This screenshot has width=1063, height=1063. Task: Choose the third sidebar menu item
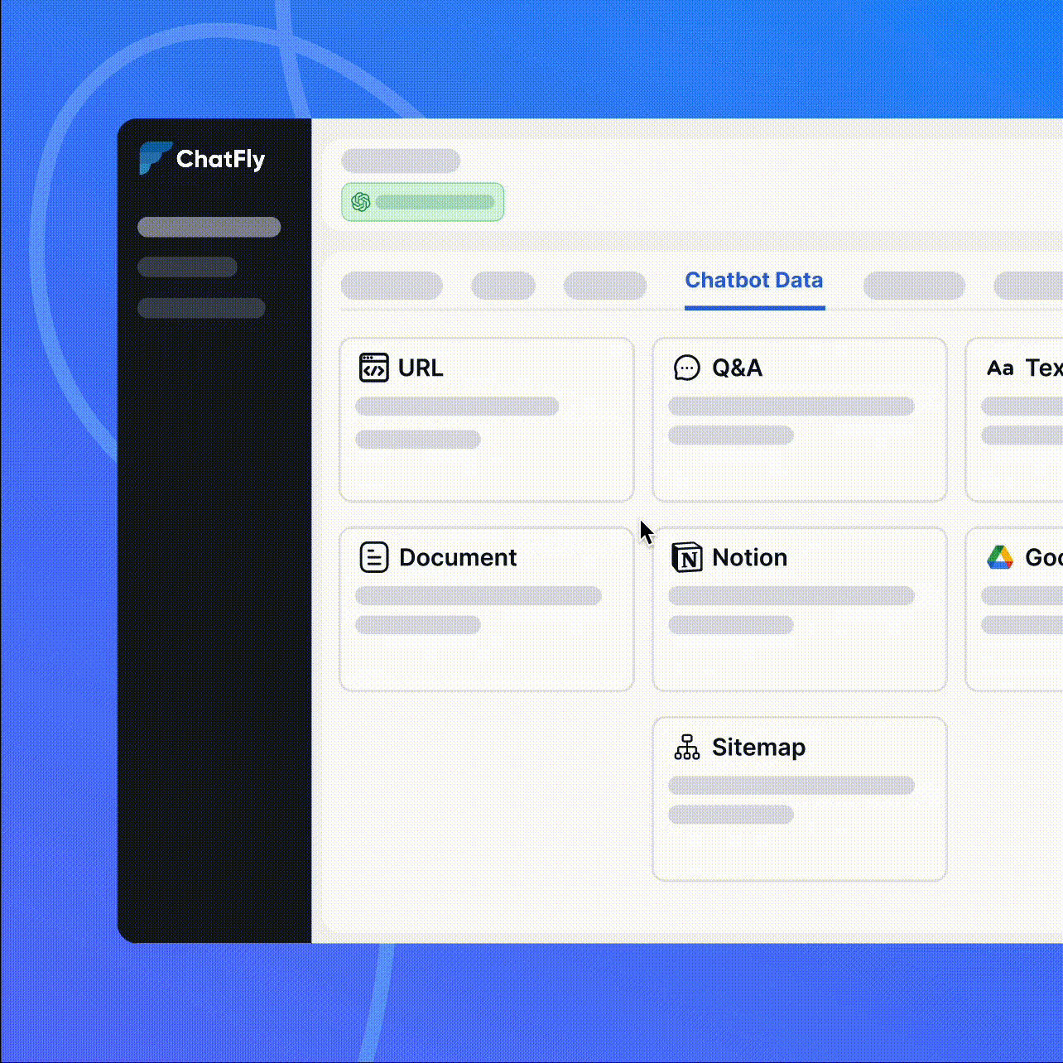point(201,308)
